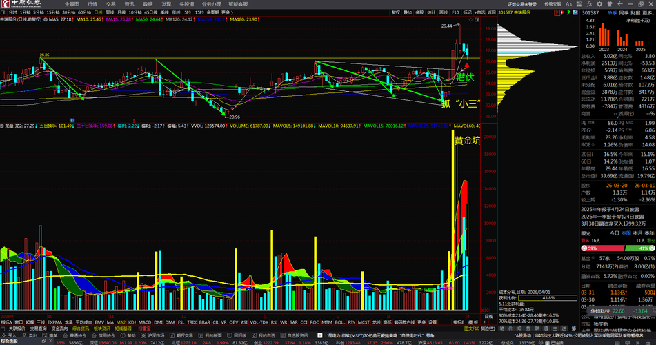Screen dimensions: 656x345
Task: Open 沪深市场 in bottom toolbar
Action: pos(153,335)
